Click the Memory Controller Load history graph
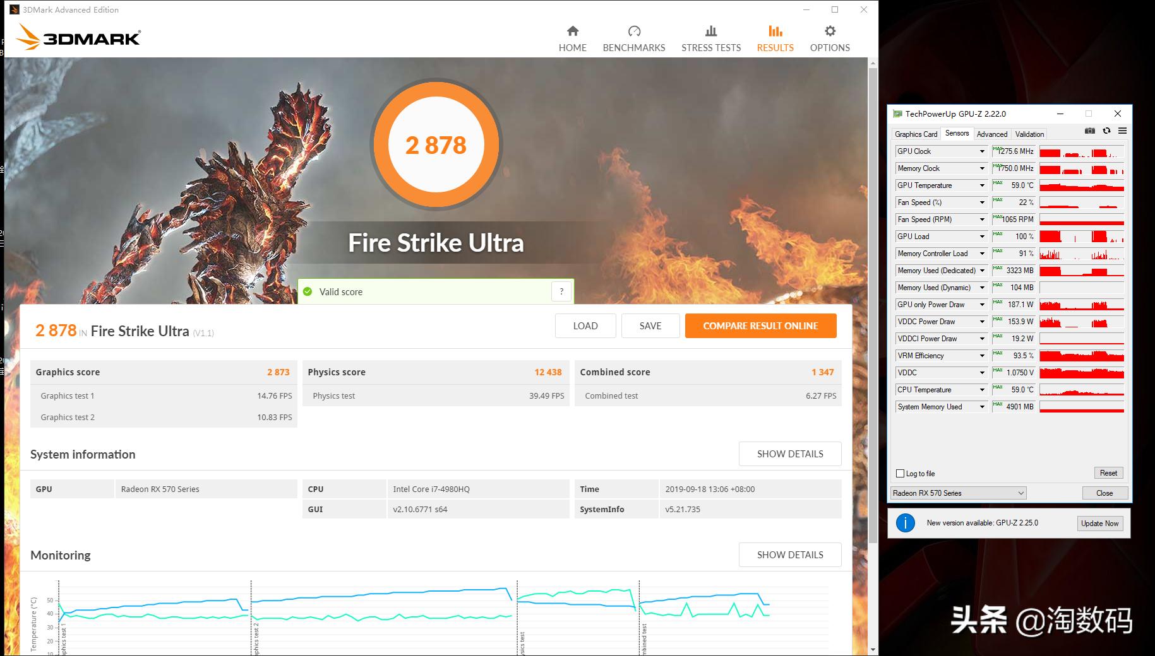Viewport: 1155px width, 656px height. (1082, 254)
